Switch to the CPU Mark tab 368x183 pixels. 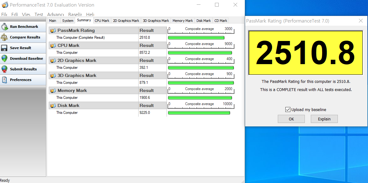click(x=102, y=21)
